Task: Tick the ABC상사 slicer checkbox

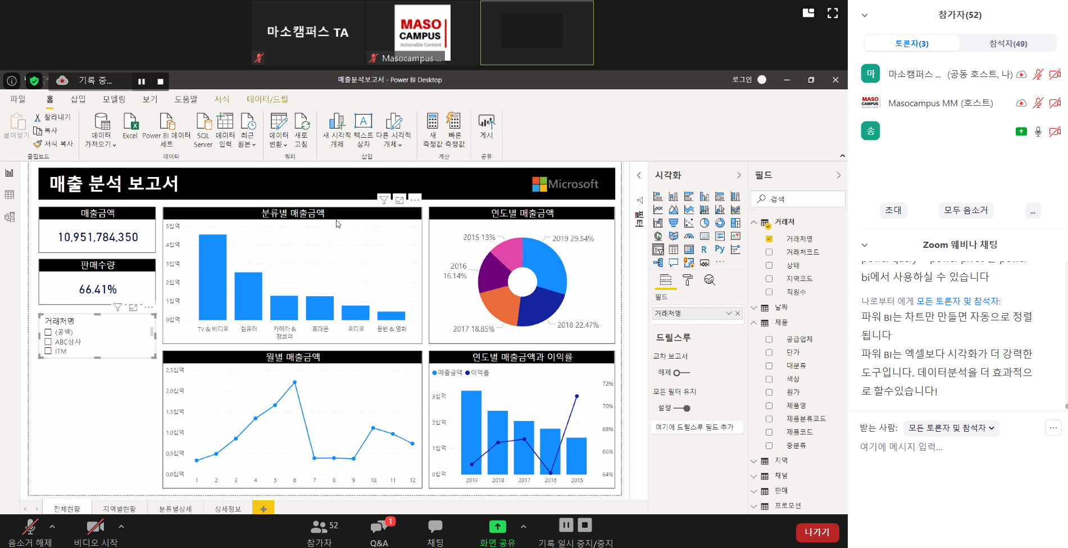Action: click(x=48, y=342)
